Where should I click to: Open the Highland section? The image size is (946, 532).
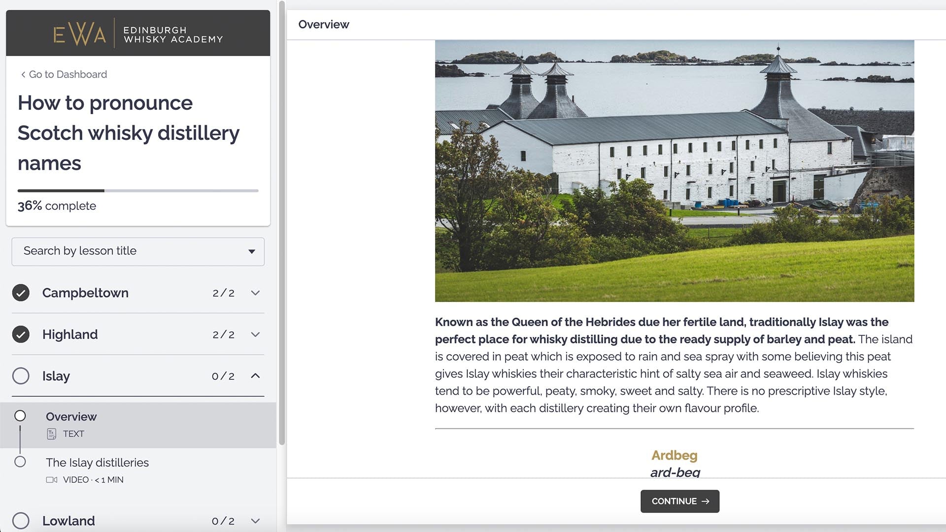point(138,334)
